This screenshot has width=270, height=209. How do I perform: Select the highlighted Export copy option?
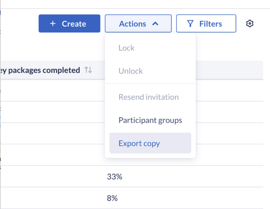coord(150,143)
